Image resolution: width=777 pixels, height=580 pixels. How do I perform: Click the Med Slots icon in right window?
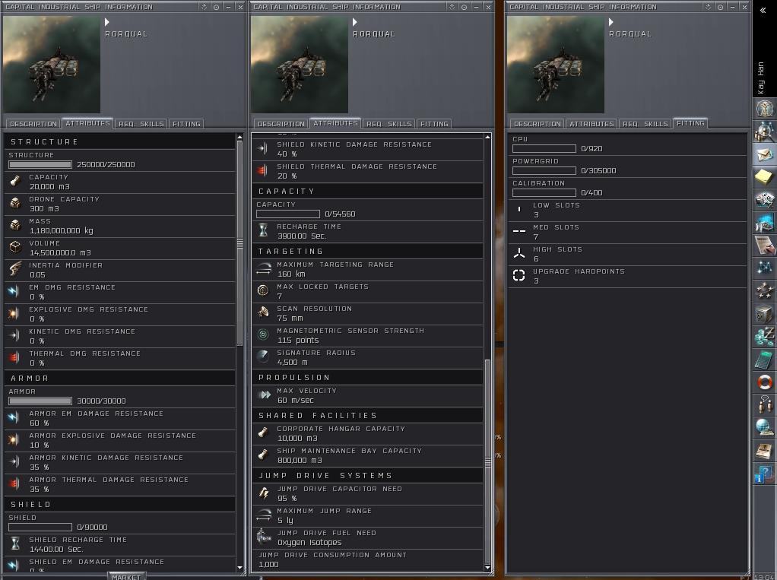[x=519, y=231]
